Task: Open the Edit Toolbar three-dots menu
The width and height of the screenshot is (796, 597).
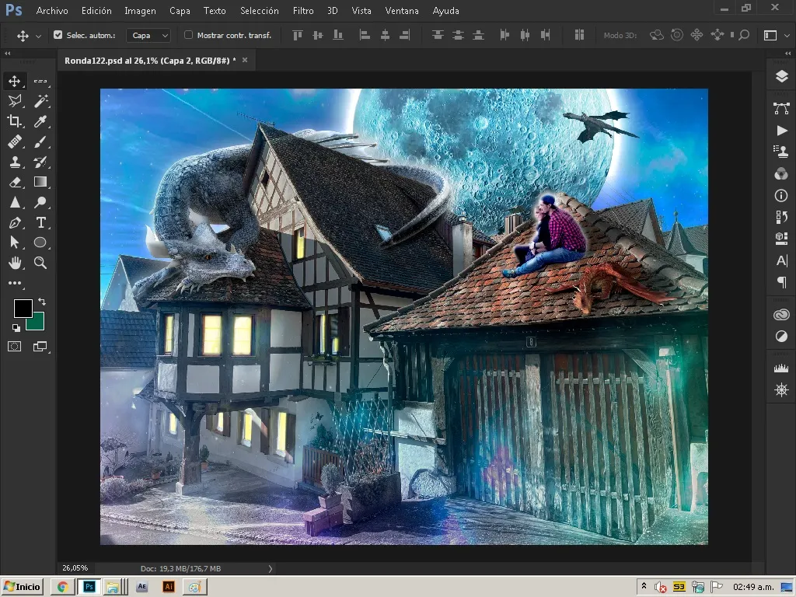Action: coord(14,283)
